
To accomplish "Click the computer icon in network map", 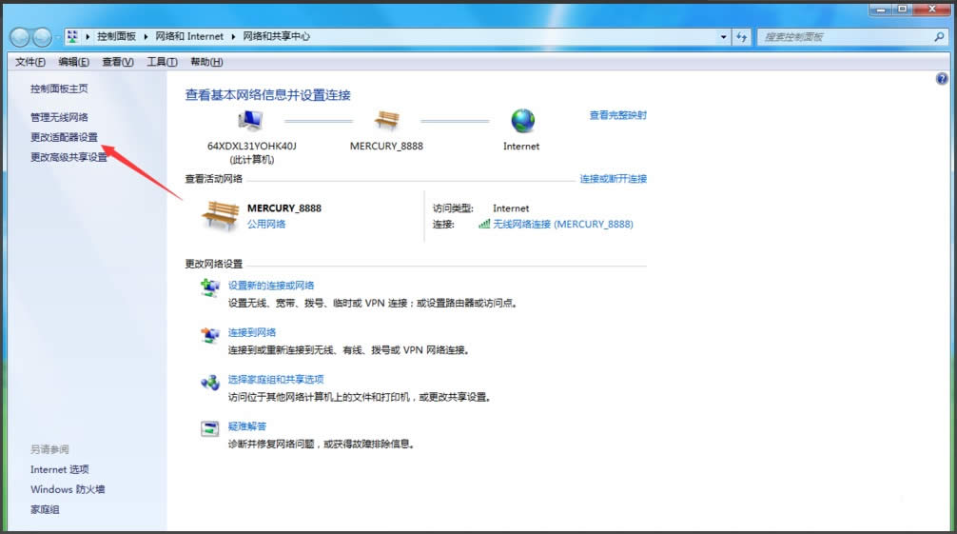I will [251, 121].
